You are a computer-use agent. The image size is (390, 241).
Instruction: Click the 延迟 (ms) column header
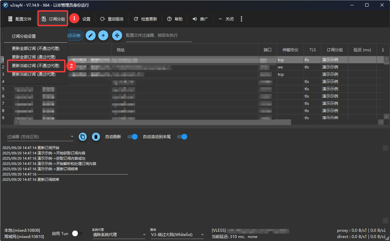point(362,50)
